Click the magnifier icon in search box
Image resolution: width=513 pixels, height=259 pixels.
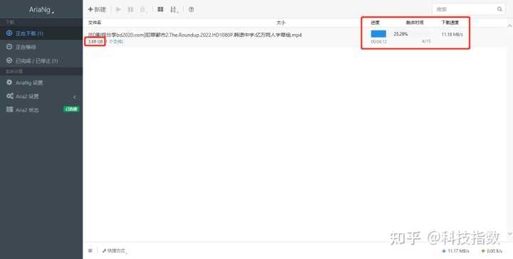point(499,9)
